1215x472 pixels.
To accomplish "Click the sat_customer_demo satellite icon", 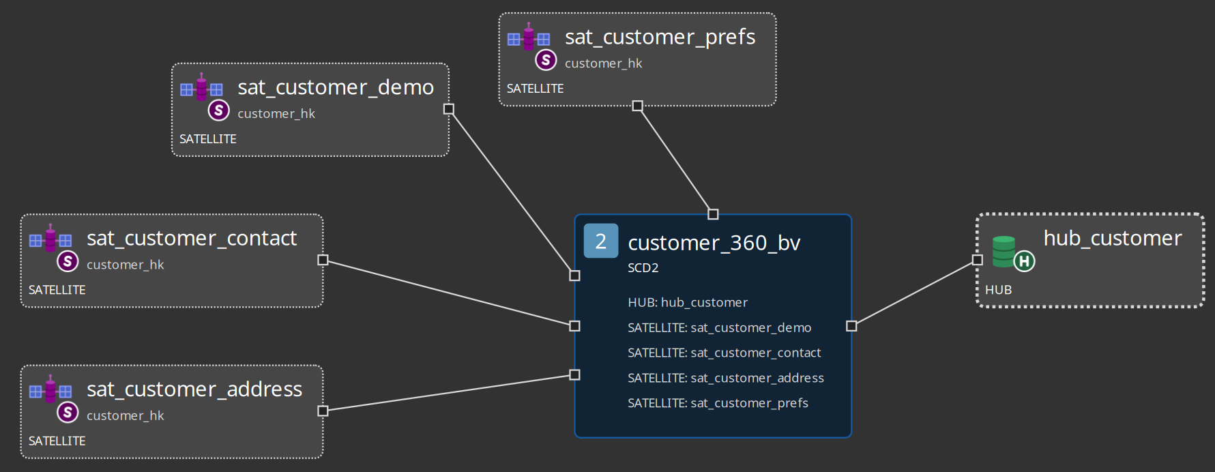I will click(201, 87).
